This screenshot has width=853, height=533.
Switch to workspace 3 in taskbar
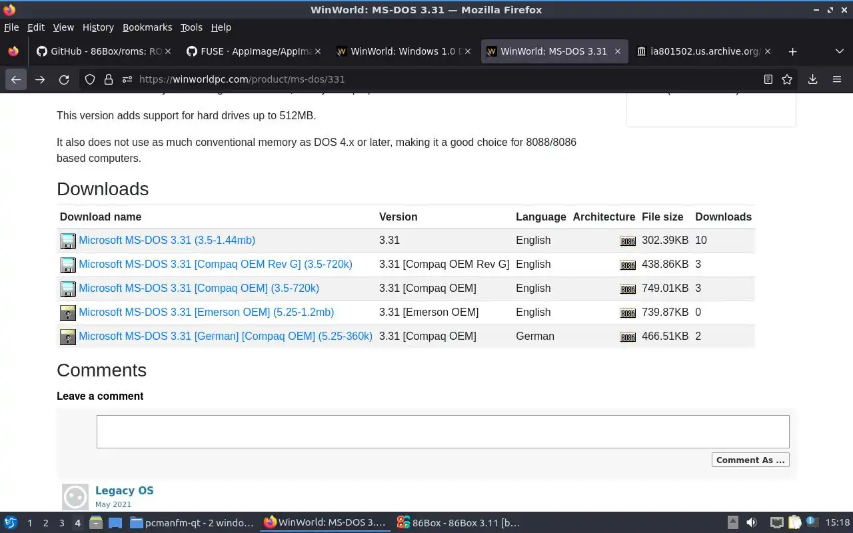(x=61, y=523)
